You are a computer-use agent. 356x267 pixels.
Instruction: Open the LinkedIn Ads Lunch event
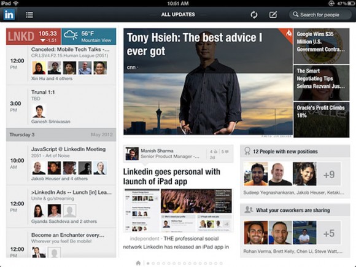pos(61,206)
